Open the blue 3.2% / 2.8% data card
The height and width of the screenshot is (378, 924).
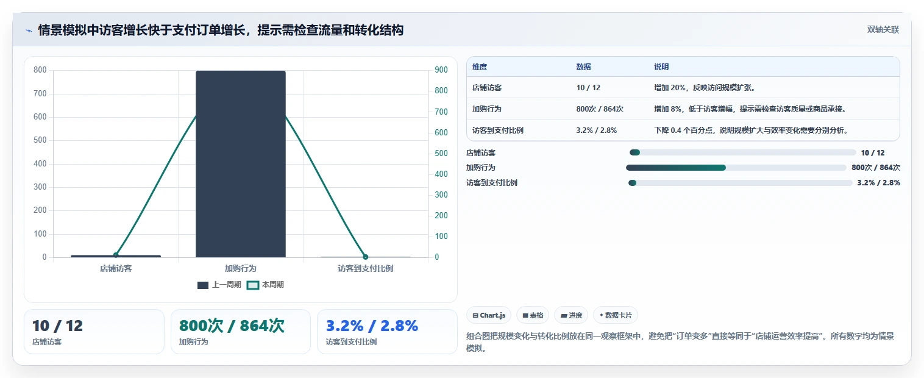click(x=387, y=332)
